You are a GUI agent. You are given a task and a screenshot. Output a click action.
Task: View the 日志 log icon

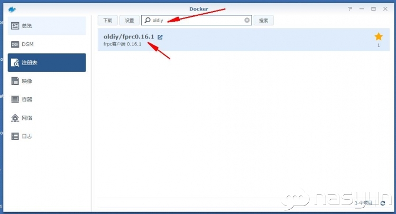pyautogui.click(x=15, y=136)
